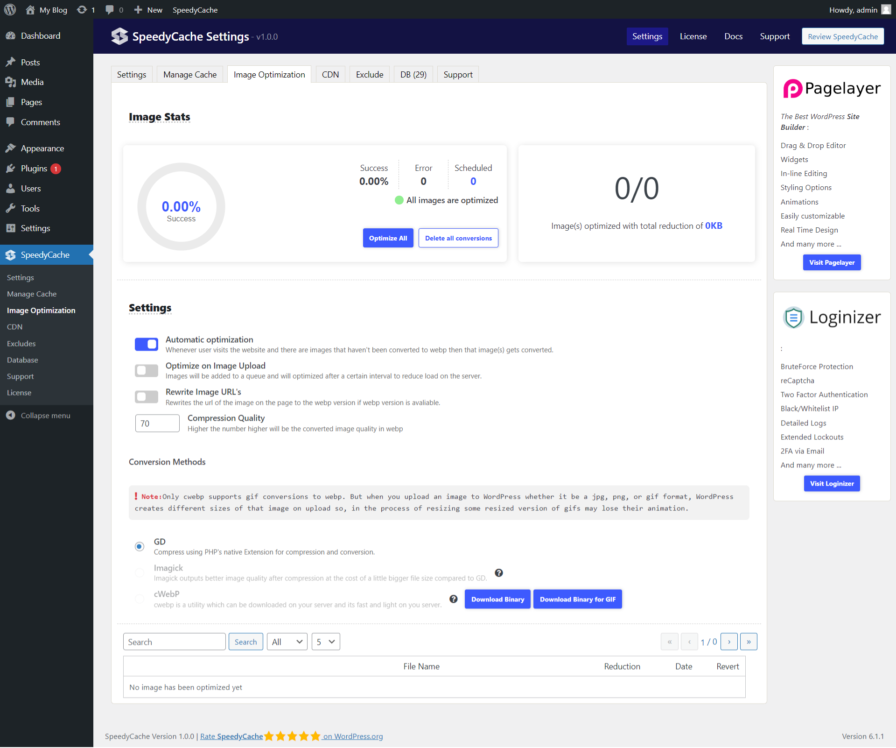Open the file type filter dropdown
Image resolution: width=896 pixels, height=748 pixels.
286,641
